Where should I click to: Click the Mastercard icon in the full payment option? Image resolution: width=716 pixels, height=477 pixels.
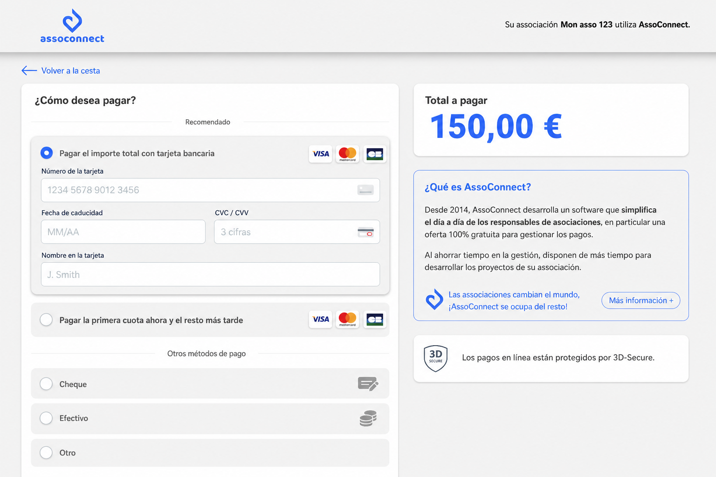[347, 154]
